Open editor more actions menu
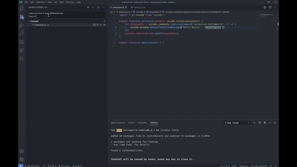297x167 pixels. pos(275,7)
